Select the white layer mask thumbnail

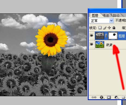pos(113,36)
